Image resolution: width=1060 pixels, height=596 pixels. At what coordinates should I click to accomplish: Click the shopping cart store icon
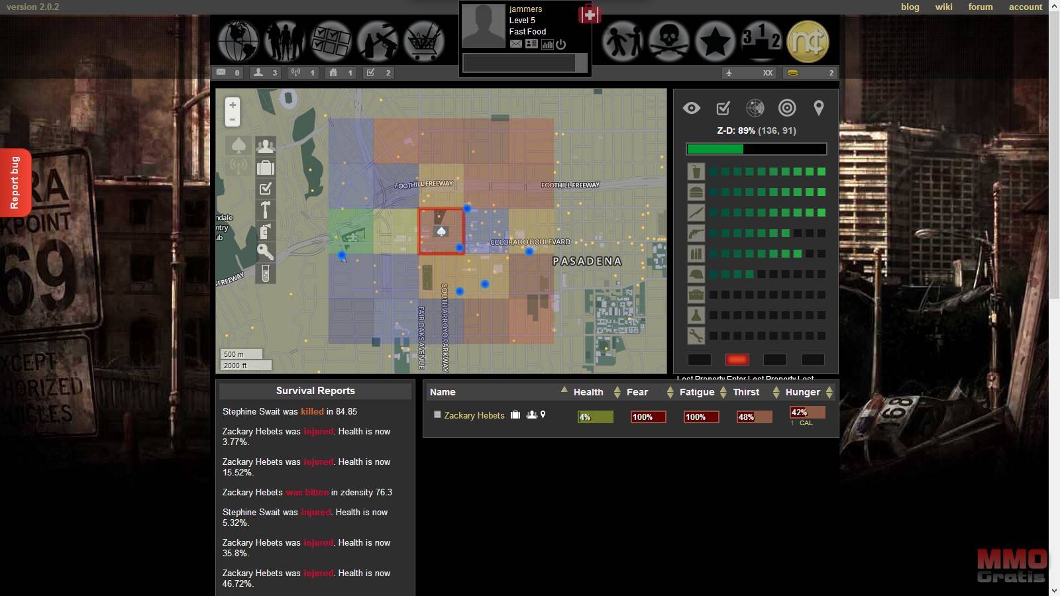424,41
